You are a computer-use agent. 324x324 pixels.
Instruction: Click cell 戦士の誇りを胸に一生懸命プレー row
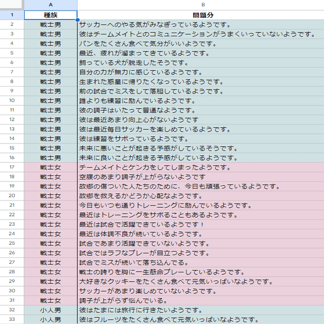point(201,272)
